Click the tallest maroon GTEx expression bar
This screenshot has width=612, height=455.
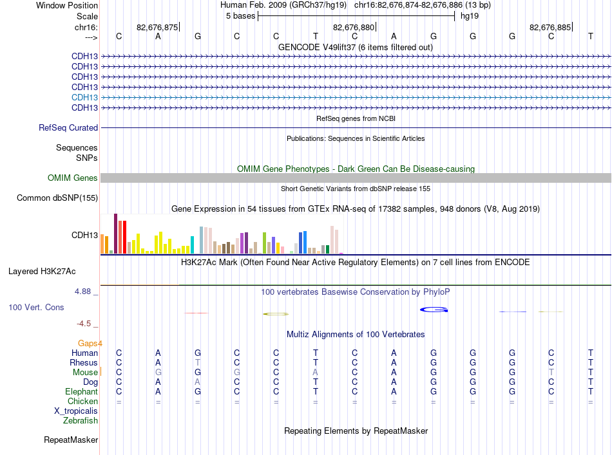[115, 234]
